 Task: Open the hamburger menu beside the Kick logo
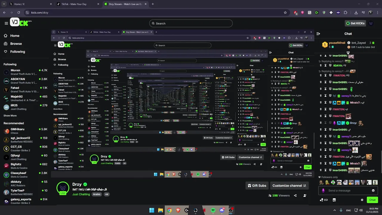[x=6, y=23]
